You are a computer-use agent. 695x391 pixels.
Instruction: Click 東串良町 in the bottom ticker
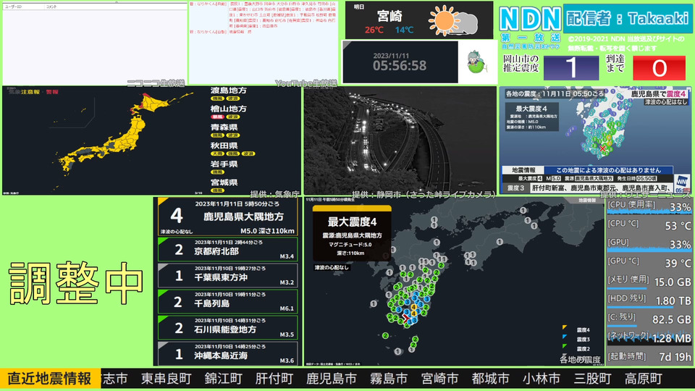[x=167, y=379]
